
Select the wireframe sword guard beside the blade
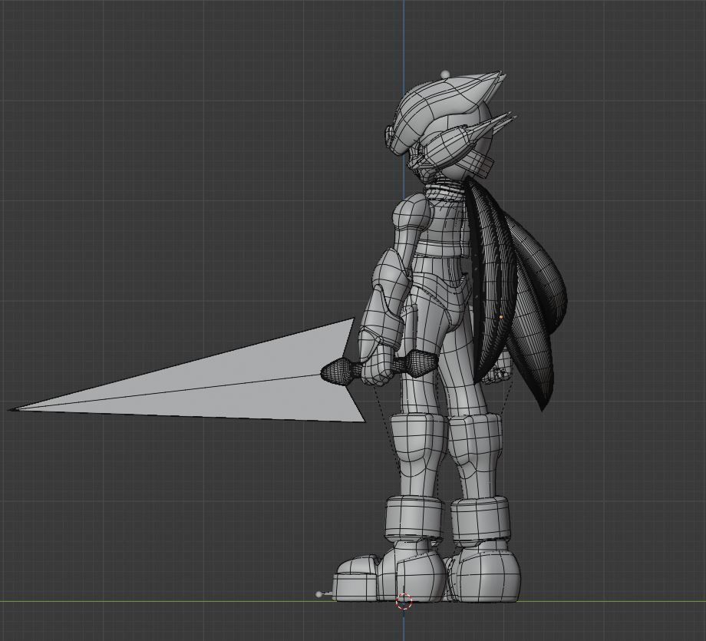pyautogui.click(x=336, y=372)
